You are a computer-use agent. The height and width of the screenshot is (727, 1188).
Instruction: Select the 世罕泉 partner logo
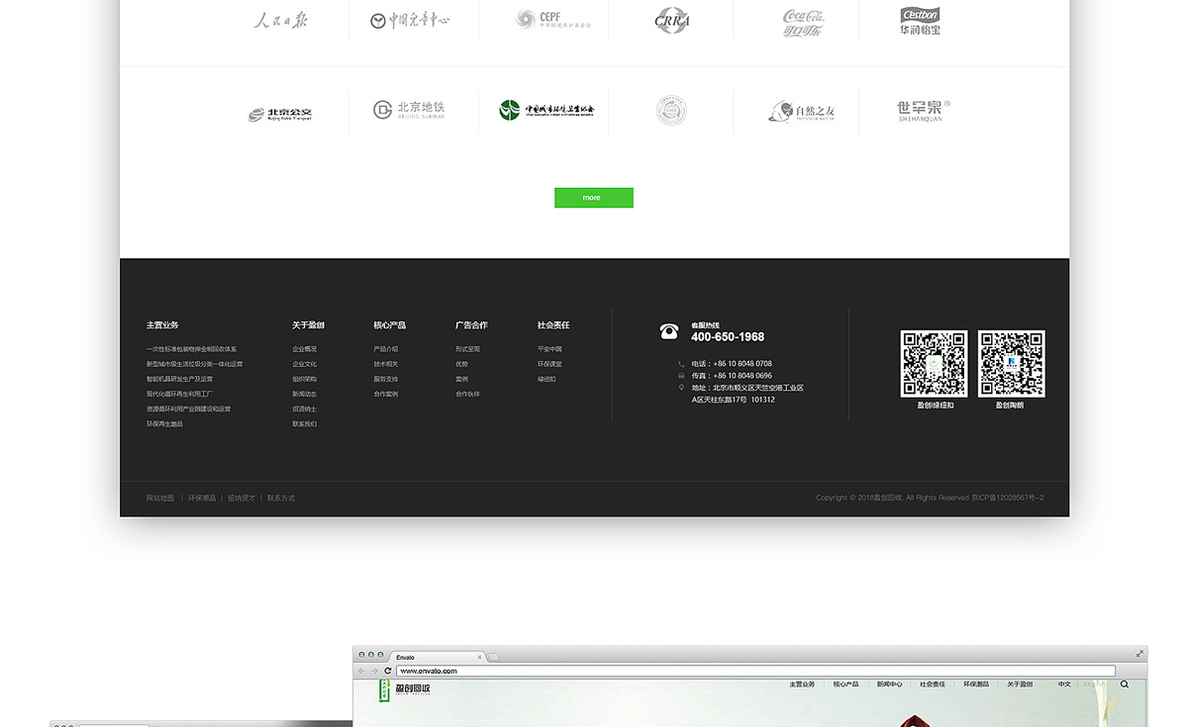pos(924,111)
